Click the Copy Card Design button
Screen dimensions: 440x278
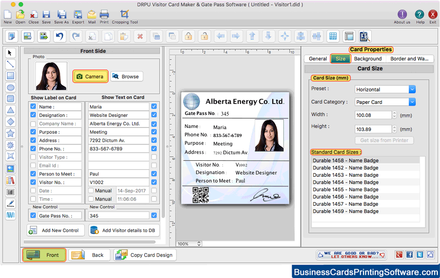145,255
